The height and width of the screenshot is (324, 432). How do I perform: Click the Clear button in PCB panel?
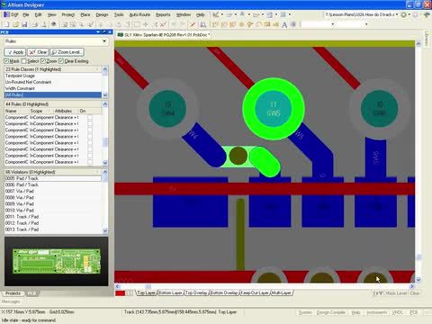tap(38, 52)
